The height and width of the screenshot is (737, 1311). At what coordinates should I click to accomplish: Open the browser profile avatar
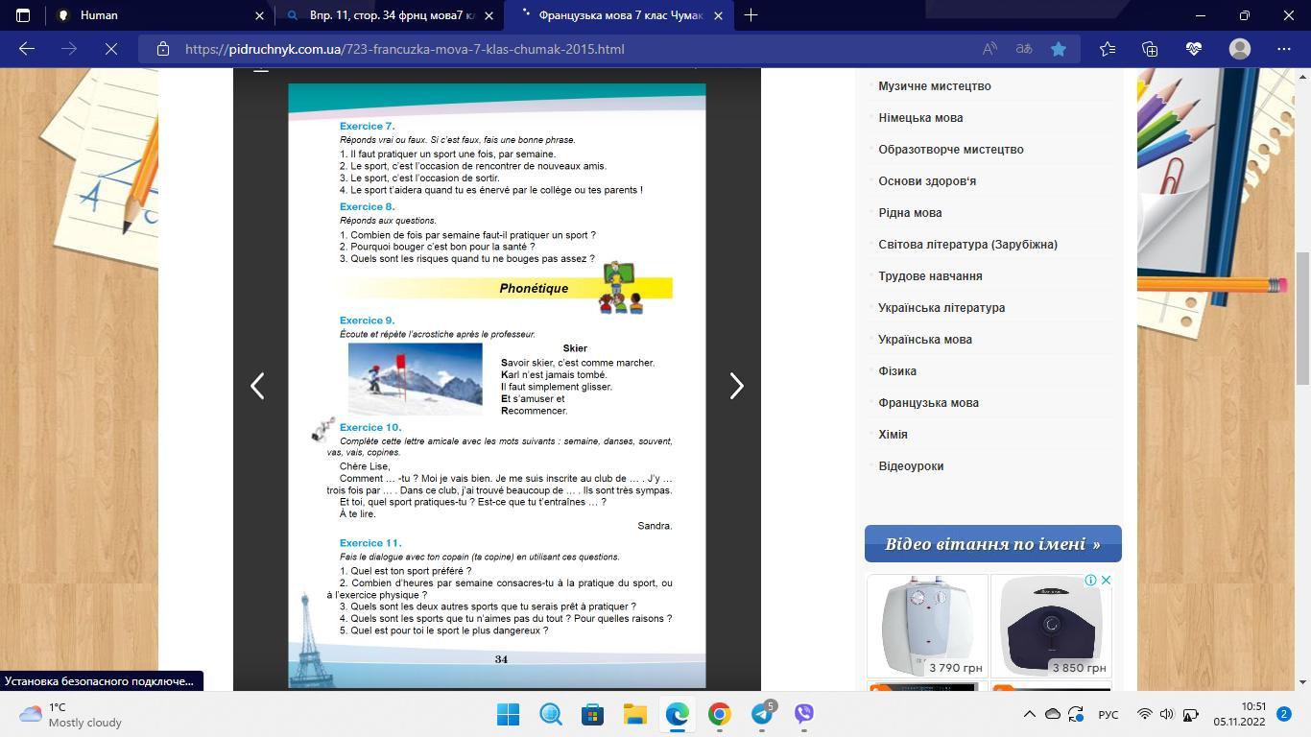1240,49
